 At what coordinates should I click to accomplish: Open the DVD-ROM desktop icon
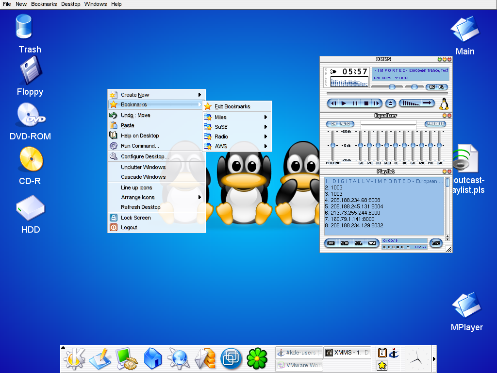pyautogui.click(x=31, y=115)
